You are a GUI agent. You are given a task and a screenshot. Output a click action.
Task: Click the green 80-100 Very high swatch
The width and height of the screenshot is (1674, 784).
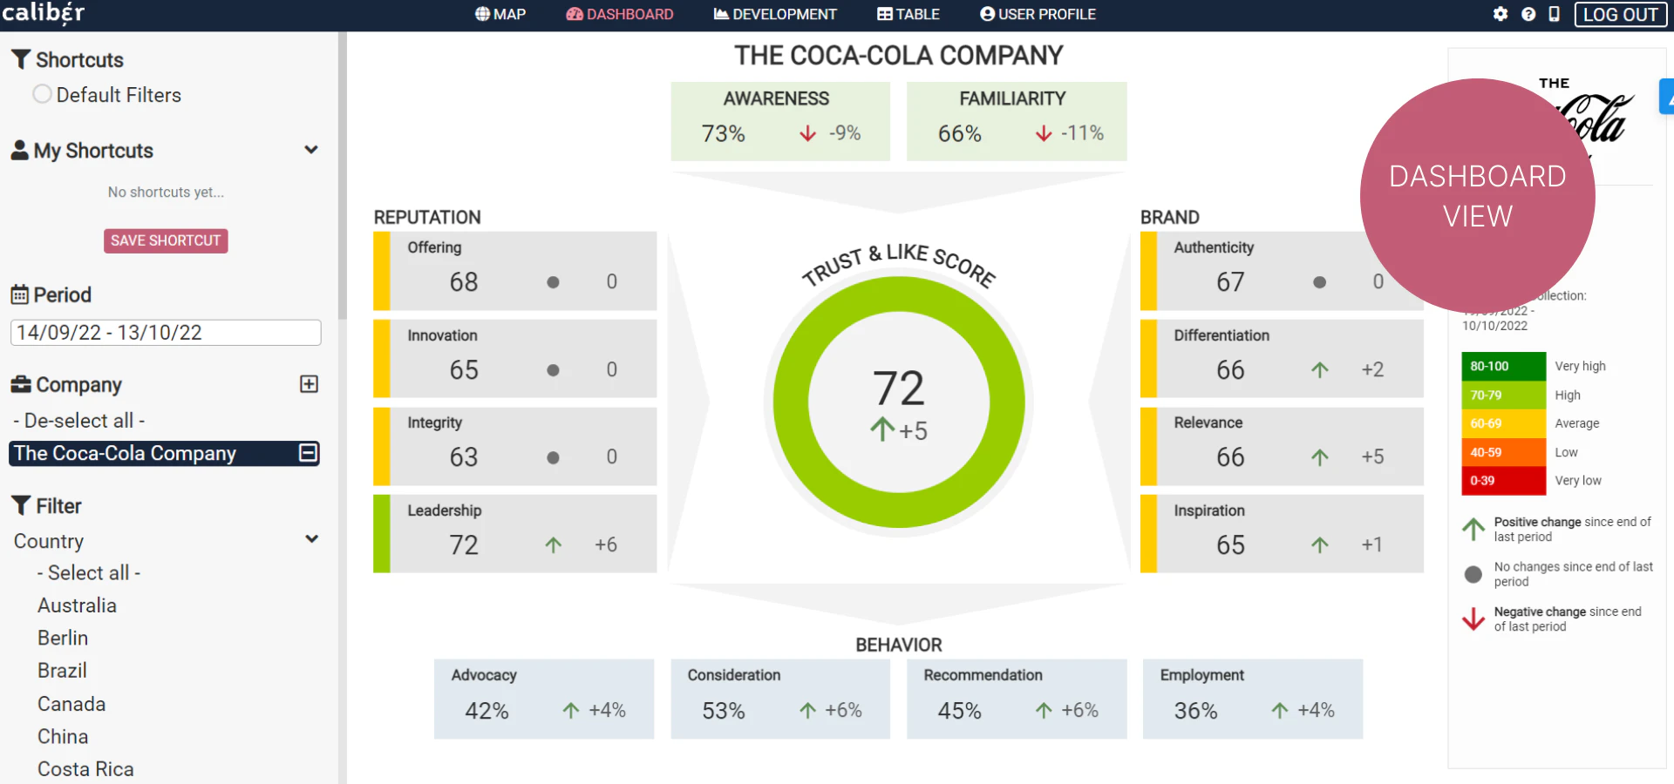pyautogui.click(x=1503, y=366)
